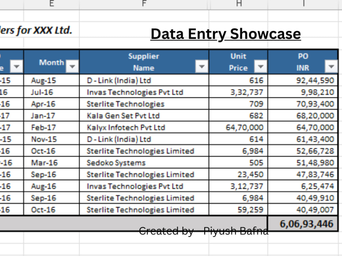Image resolution: width=342 pixels, height=256 pixels.
Task: Select unit price 682
Action: [238, 116]
